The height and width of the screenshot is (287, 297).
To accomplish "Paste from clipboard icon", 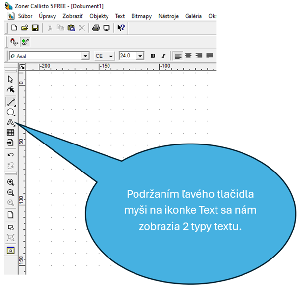I will point(71,28).
